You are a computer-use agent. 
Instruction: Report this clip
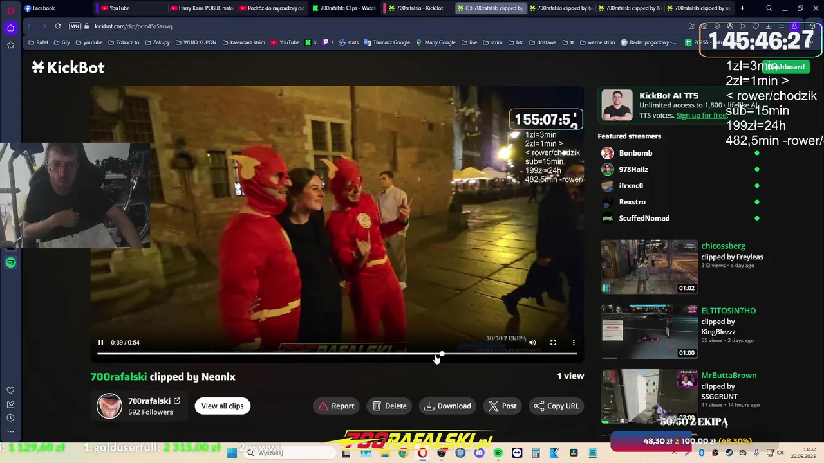point(336,406)
